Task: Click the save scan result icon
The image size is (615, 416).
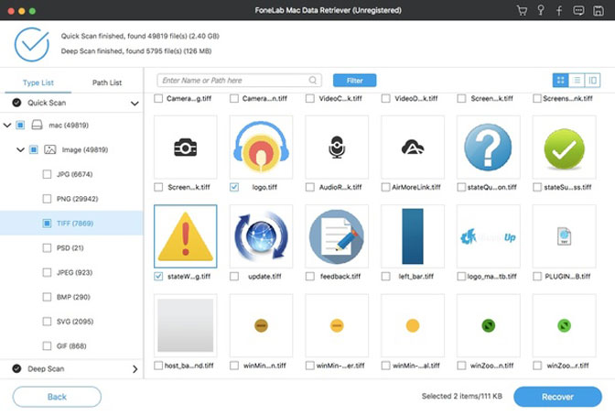Action: coord(598,11)
